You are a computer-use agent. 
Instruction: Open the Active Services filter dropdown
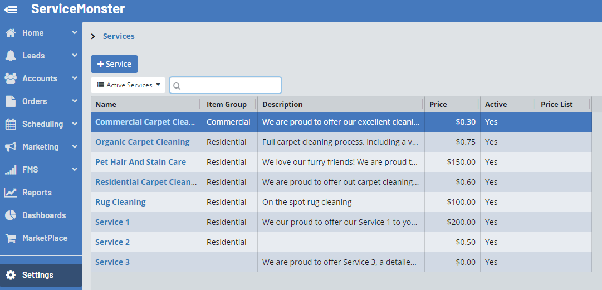128,85
